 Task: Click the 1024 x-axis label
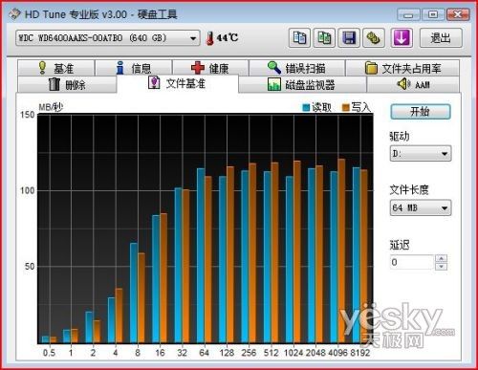click(293, 353)
